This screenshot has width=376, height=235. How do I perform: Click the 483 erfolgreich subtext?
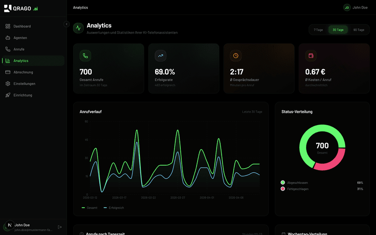165,85
